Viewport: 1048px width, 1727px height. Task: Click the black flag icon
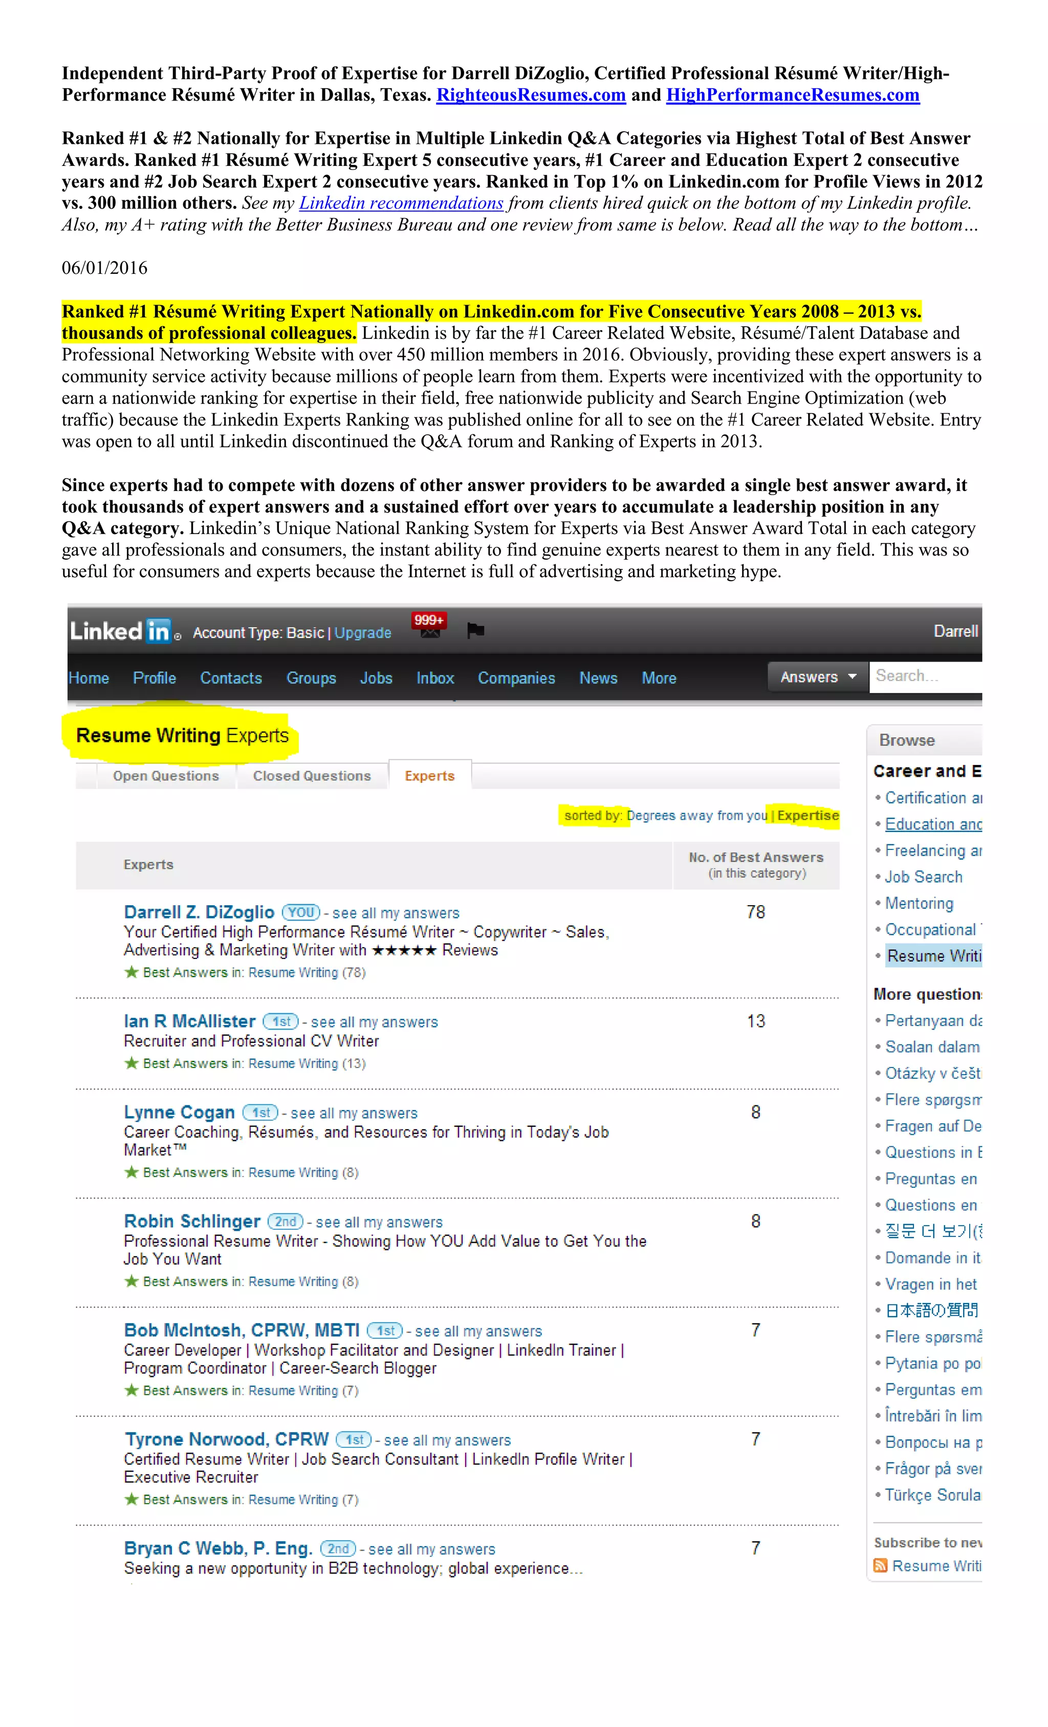tap(476, 630)
